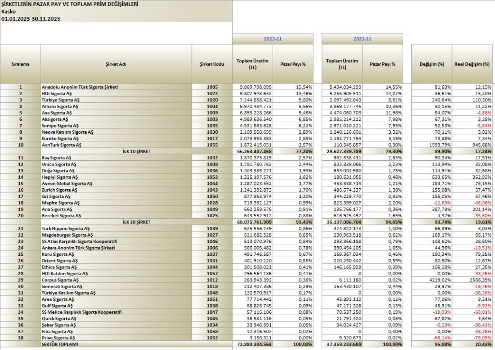Select the sector total "72.880.384.564"

(x=254, y=344)
